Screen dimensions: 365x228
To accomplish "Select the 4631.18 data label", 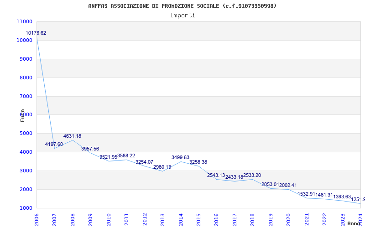I will [x=72, y=136].
